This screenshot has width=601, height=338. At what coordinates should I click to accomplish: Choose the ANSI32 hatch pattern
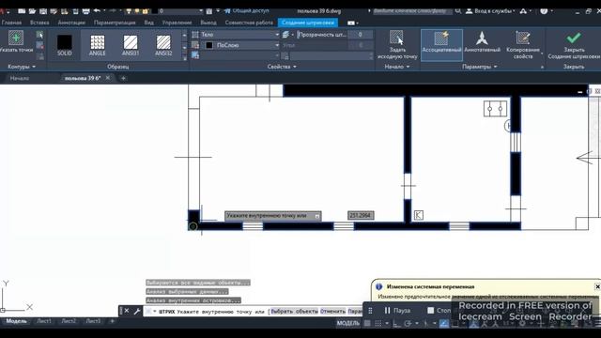(163, 45)
